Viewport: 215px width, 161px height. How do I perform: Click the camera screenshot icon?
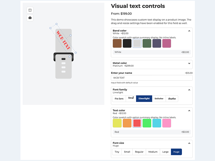[30, 18]
